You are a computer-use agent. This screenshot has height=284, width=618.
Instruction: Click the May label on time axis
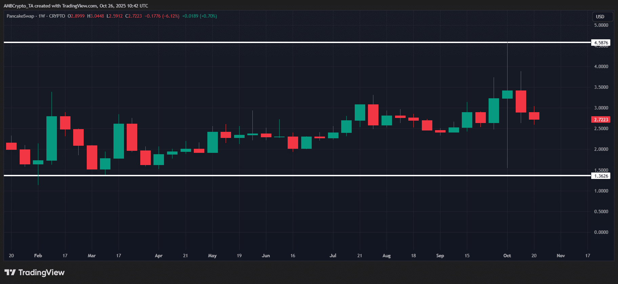pos(212,256)
